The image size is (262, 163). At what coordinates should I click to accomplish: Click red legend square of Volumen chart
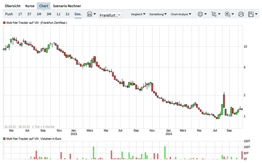(x=4, y=139)
